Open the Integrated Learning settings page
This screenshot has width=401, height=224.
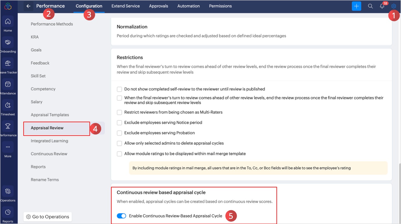[49, 141]
